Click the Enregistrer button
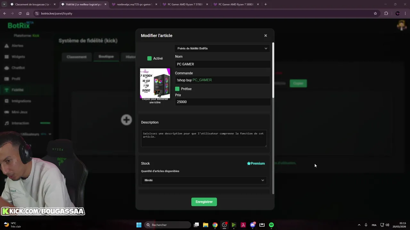This screenshot has height=230, width=410. click(204, 202)
